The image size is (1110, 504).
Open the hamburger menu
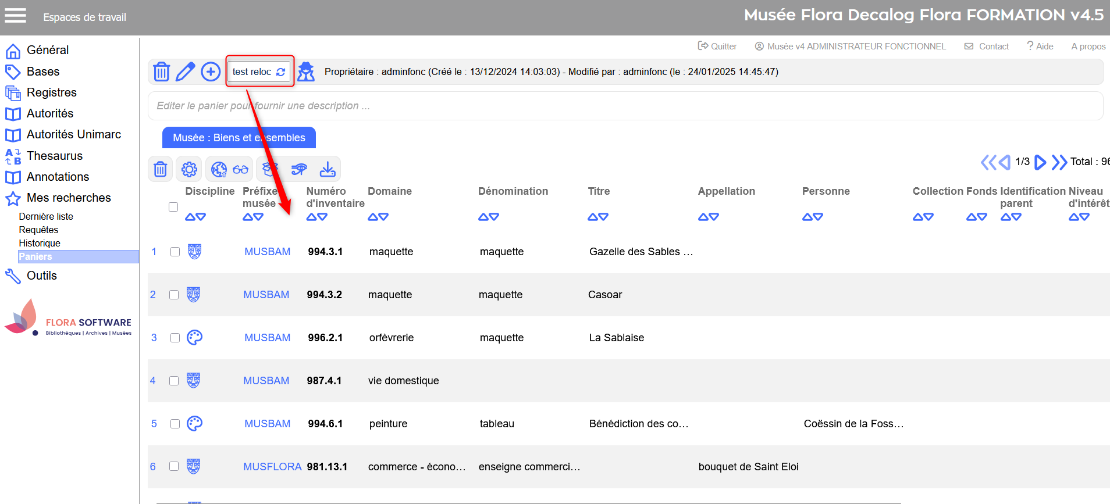pos(16,16)
